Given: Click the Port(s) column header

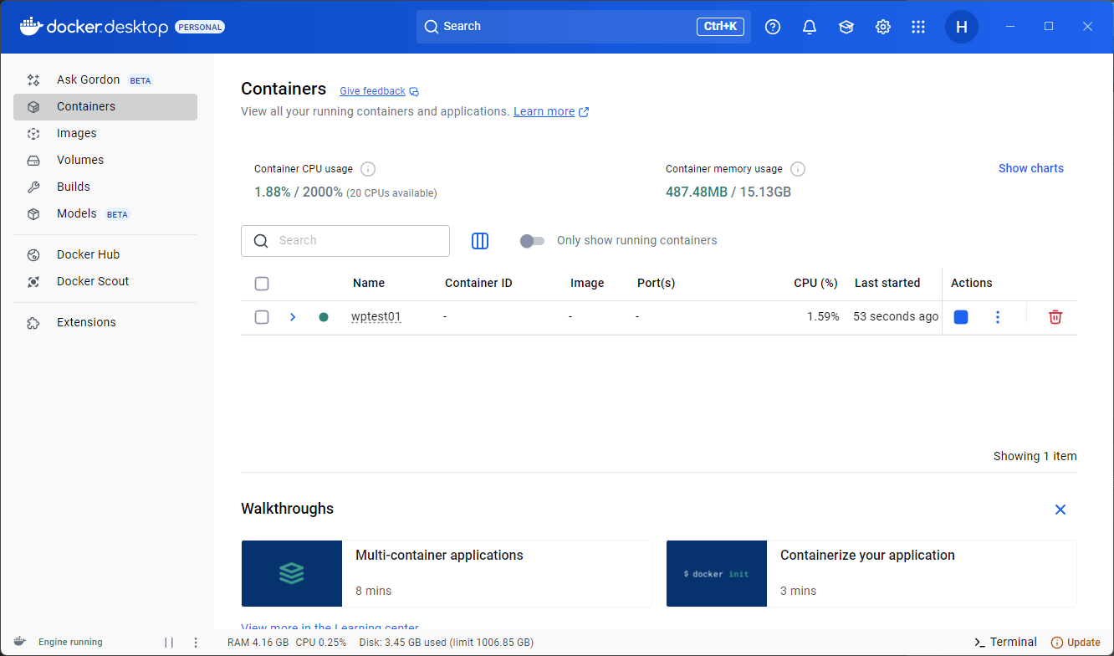Looking at the screenshot, I should pos(656,284).
